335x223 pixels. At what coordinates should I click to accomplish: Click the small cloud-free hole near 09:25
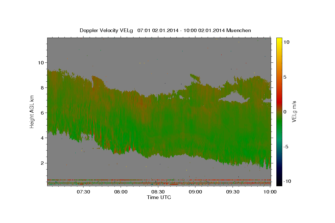(x=234, y=98)
